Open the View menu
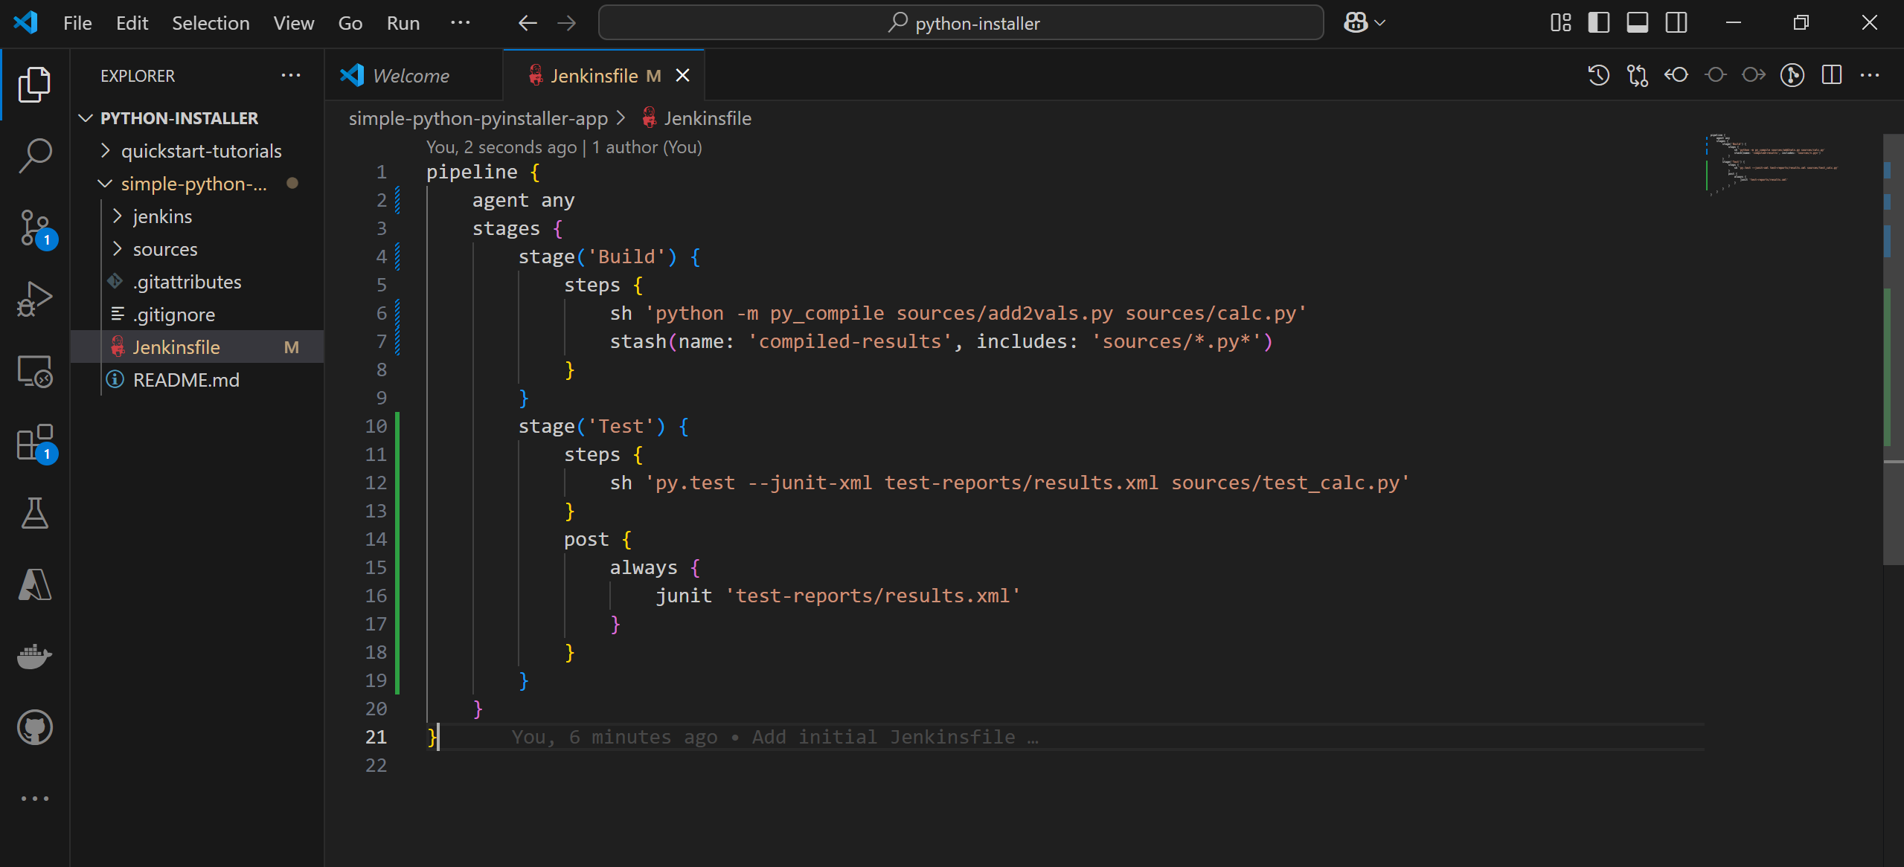 pos(293,23)
